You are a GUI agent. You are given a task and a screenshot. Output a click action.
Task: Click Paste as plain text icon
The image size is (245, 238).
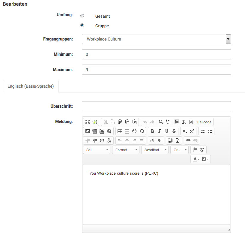click(x=127, y=122)
